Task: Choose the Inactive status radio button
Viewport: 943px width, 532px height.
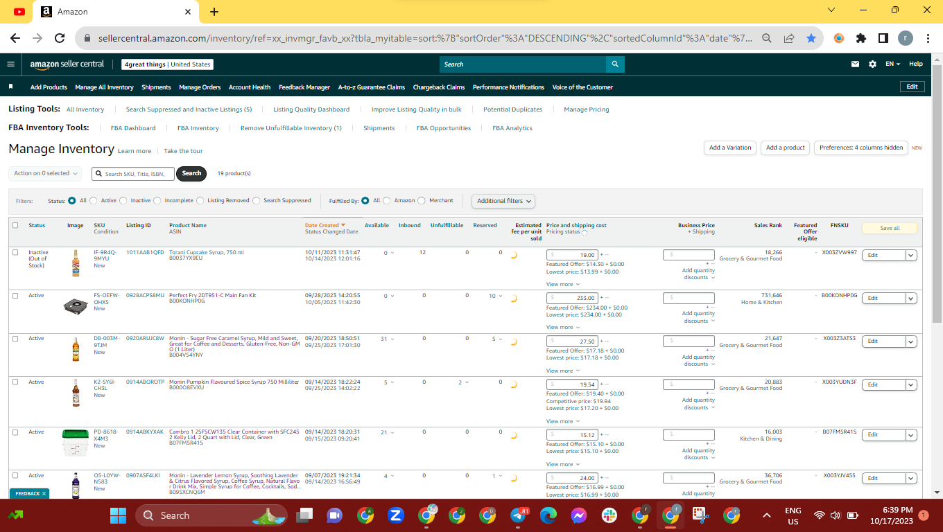Action: pos(123,201)
